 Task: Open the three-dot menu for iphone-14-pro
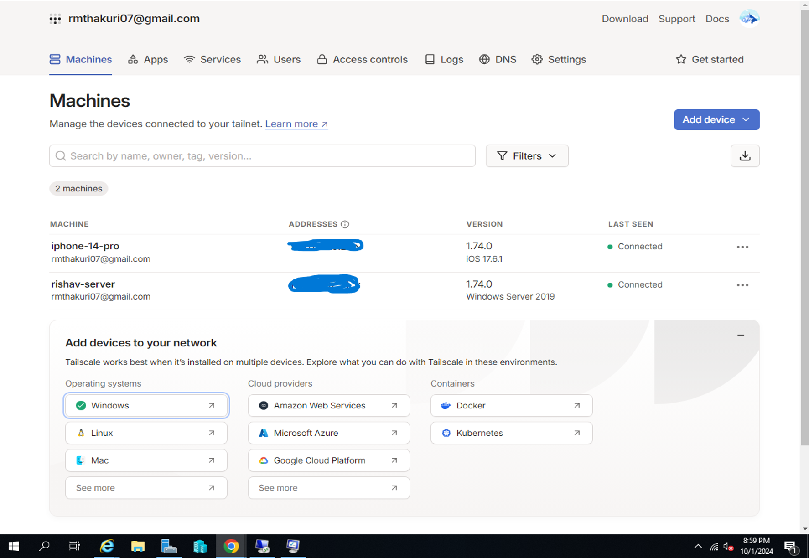click(x=742, y=247)
